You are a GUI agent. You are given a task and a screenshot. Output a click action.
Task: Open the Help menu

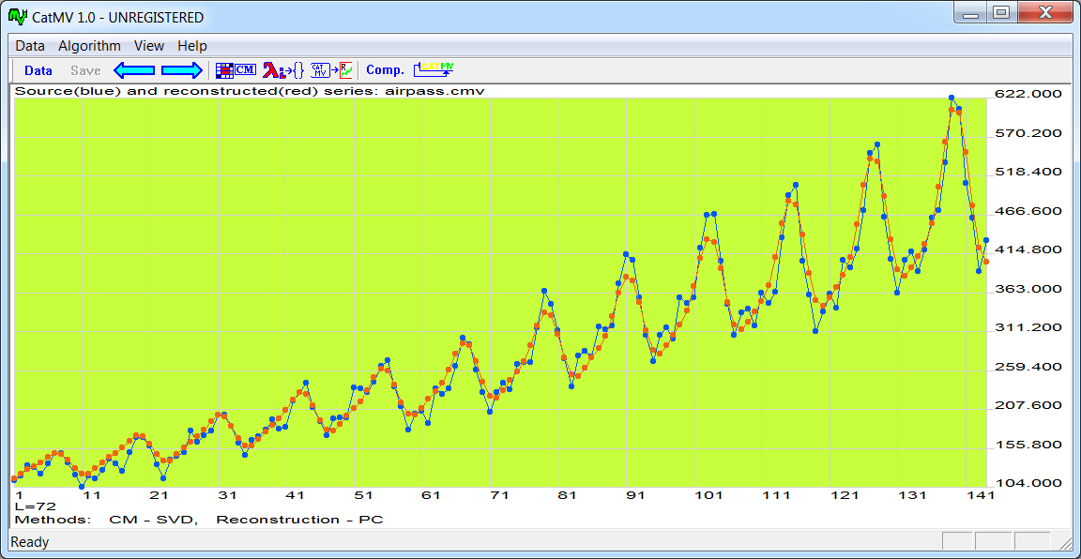coord(192,46)
